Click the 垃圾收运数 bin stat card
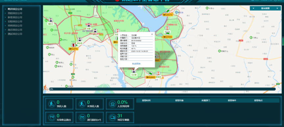Viewport: 284px width, 127px height. [x=59, y=117]
